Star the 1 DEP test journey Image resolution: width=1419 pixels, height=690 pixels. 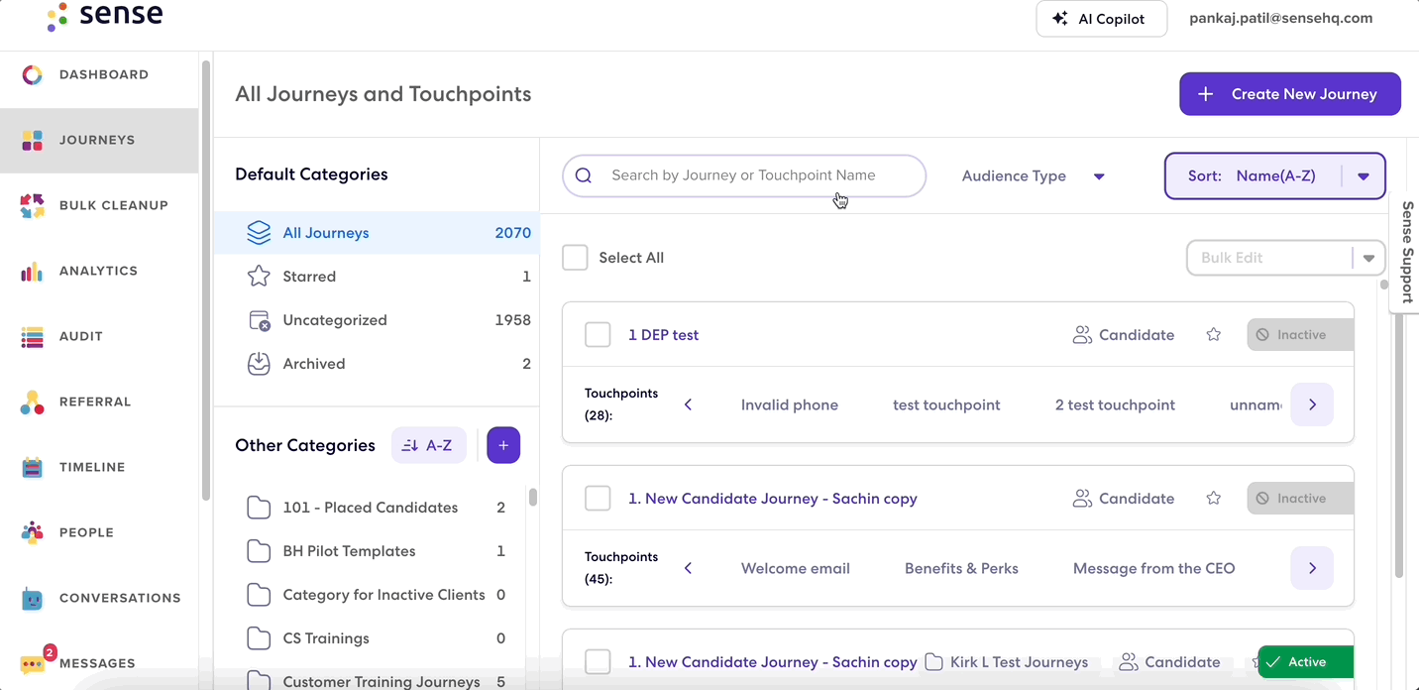click(x=1213, y=335)
